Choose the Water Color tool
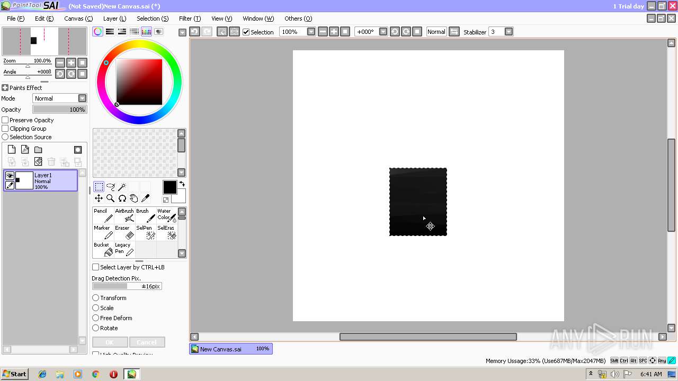 point(167,215)
